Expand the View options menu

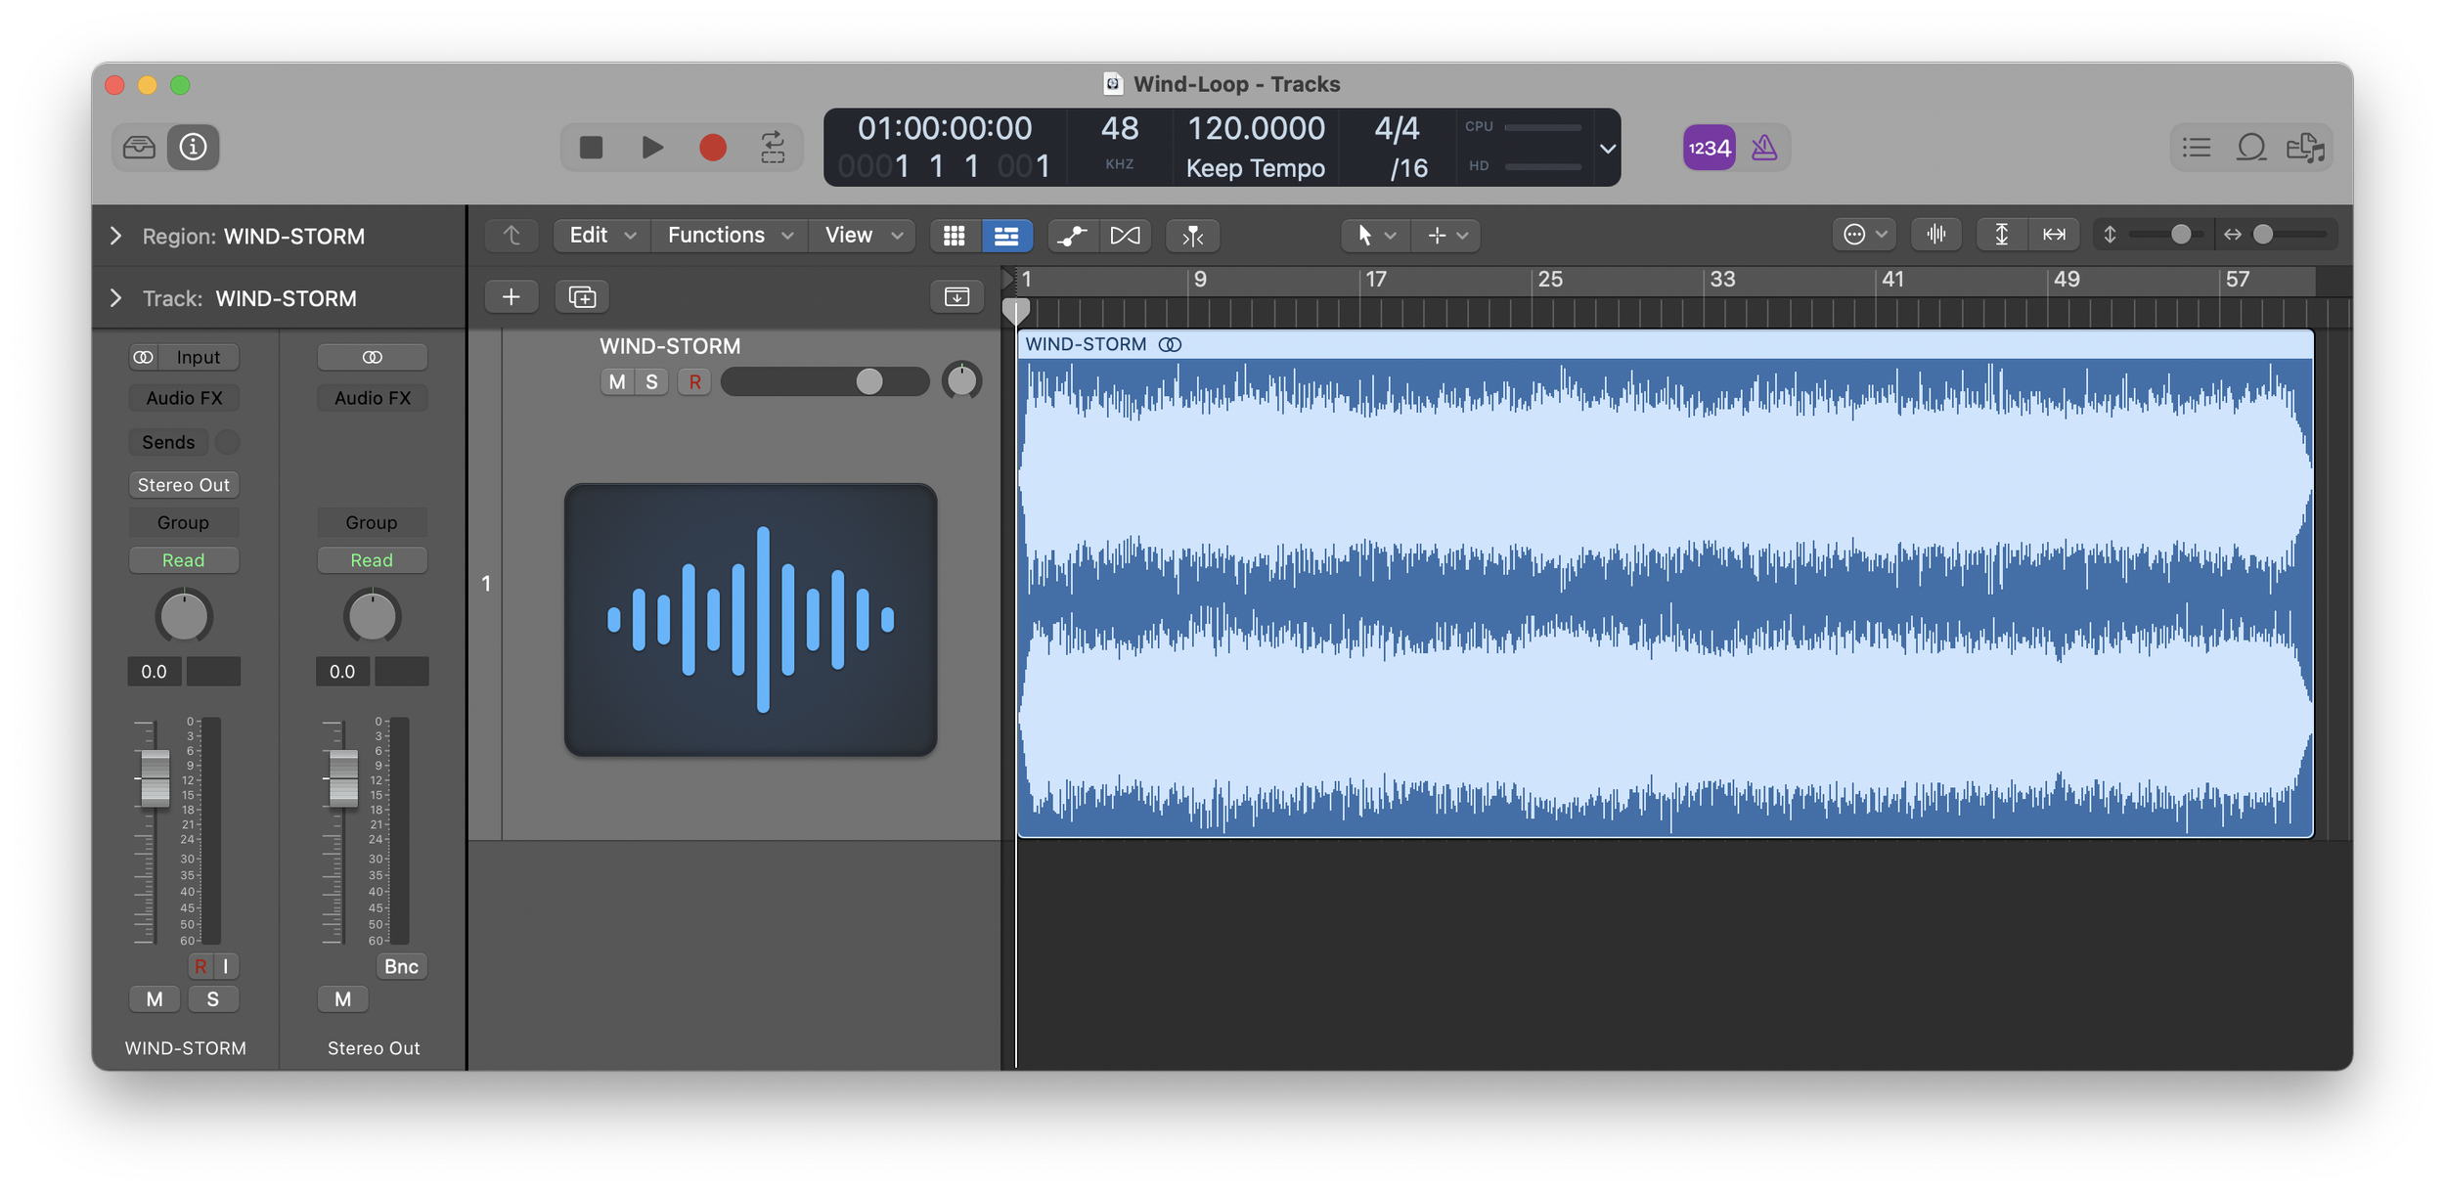click(x=863, y=236)
